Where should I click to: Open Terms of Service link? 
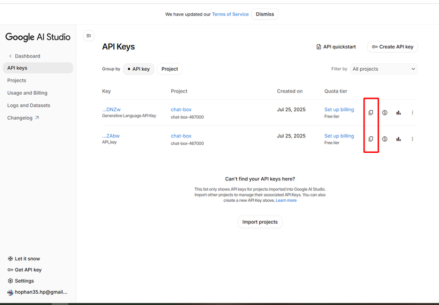(230, 14)
